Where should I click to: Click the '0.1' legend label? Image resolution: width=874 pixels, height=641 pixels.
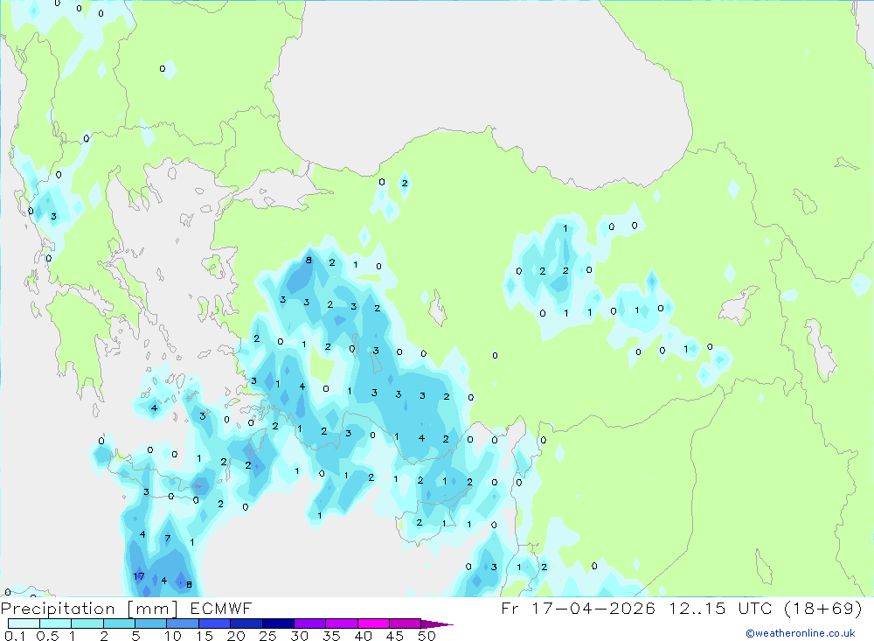point(15,636)
